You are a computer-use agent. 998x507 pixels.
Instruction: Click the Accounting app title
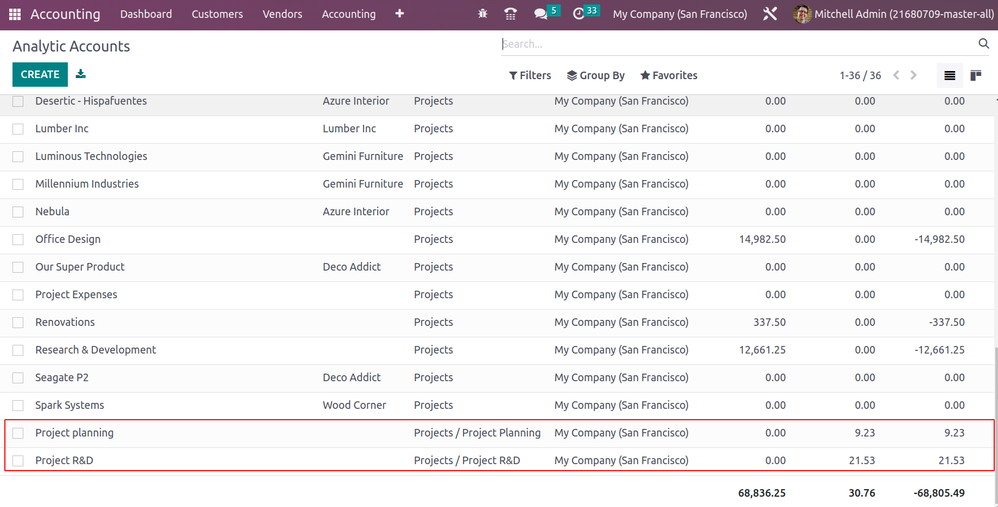tap(65, 14)
